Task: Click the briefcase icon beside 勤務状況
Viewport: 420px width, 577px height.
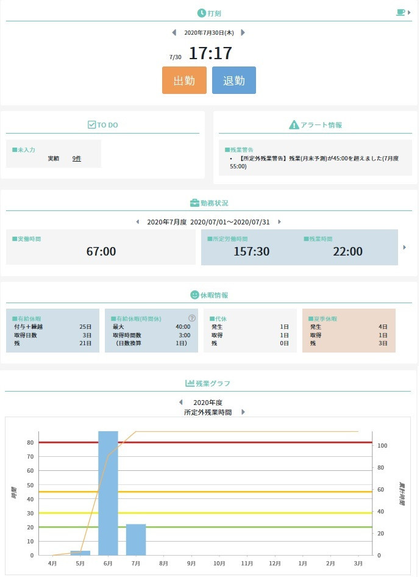Action: 194,202
